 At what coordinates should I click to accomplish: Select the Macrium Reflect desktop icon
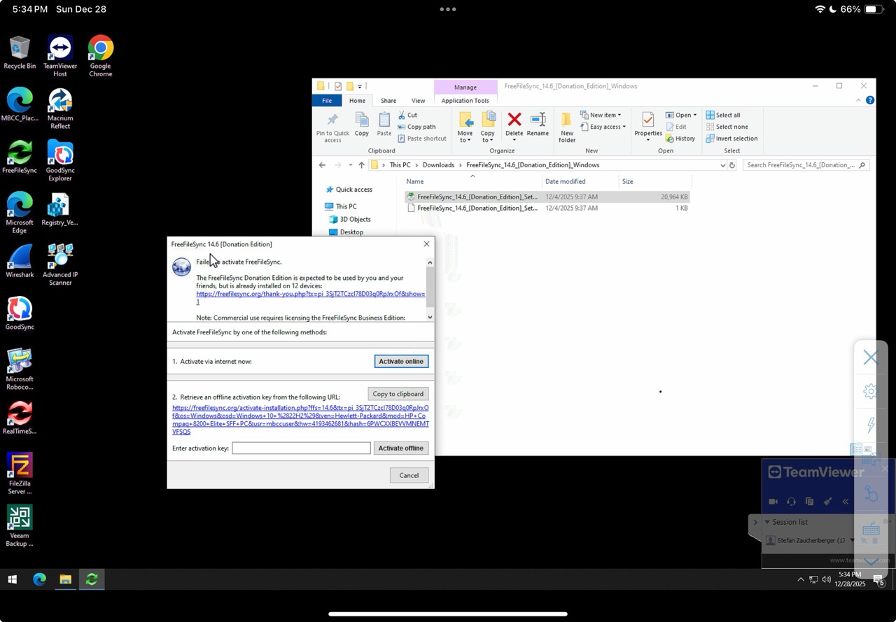click(60, 108)
